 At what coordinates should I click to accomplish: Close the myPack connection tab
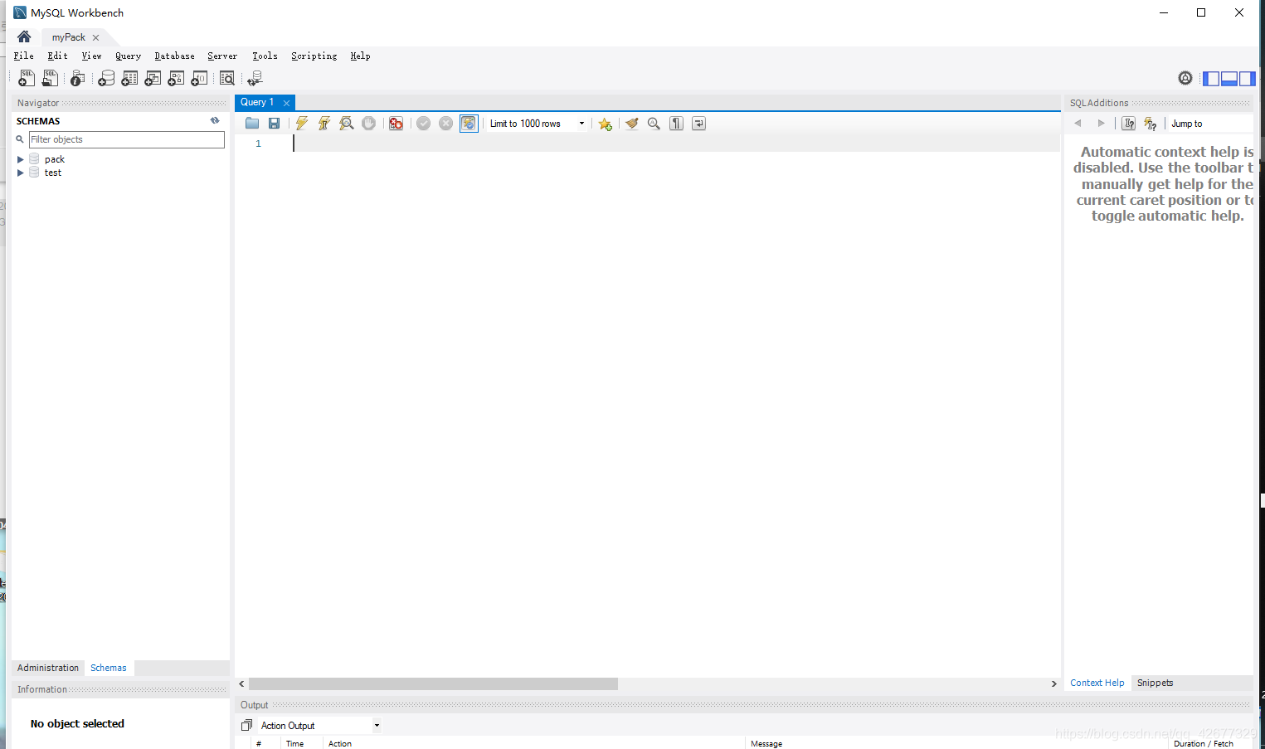point(96,37)
